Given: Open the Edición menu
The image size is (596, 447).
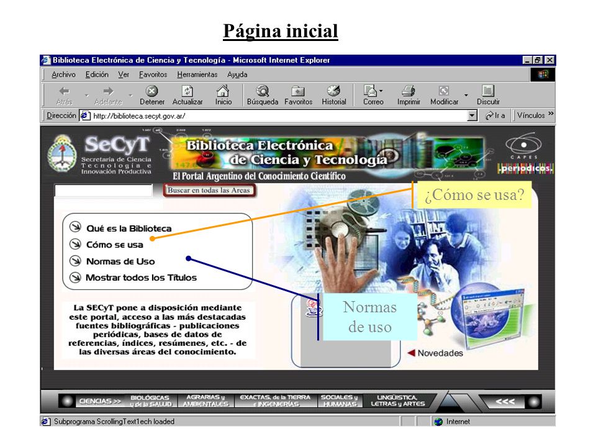Looking at the screenshot, I should point(97,74).
